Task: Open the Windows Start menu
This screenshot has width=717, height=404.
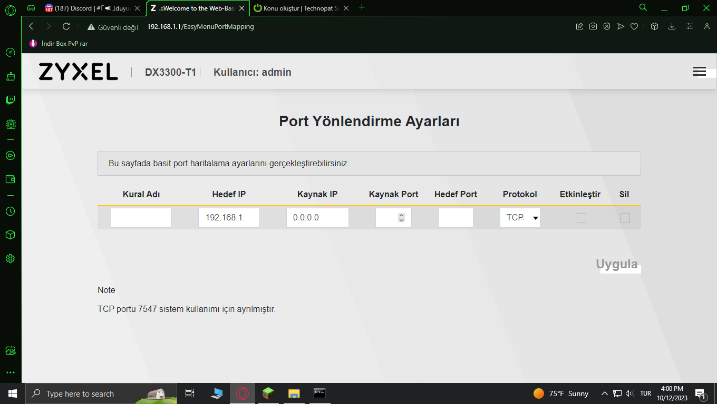Action: (13, 393)
